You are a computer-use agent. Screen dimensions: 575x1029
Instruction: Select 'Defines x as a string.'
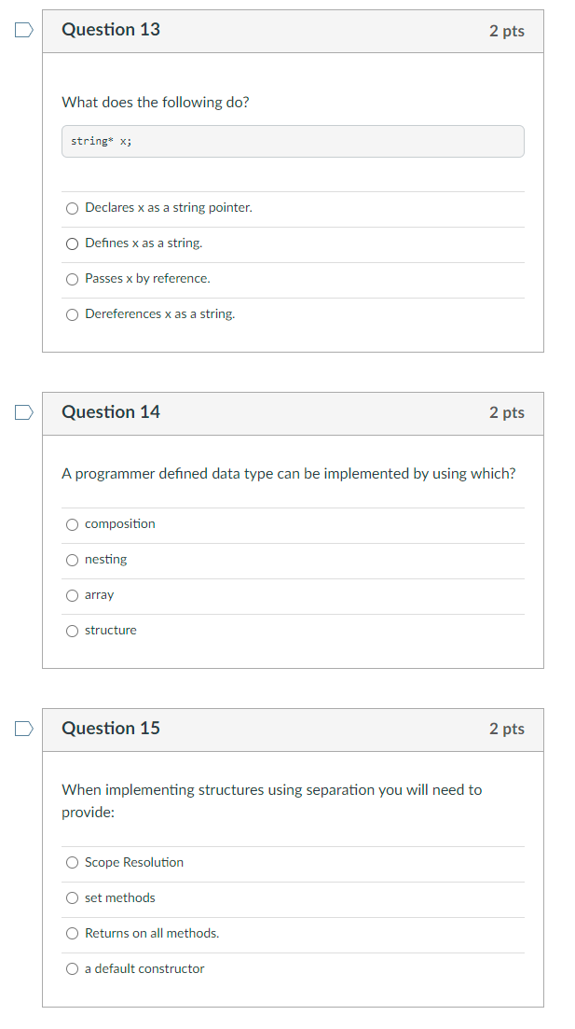pyautogui.click(x=72, y=243)
